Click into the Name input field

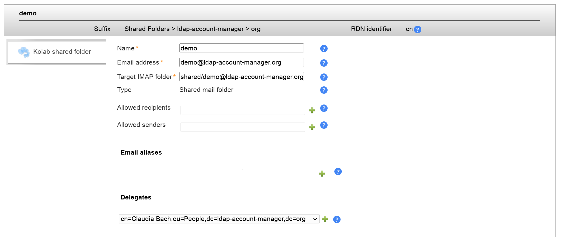(x=241, y=48)
